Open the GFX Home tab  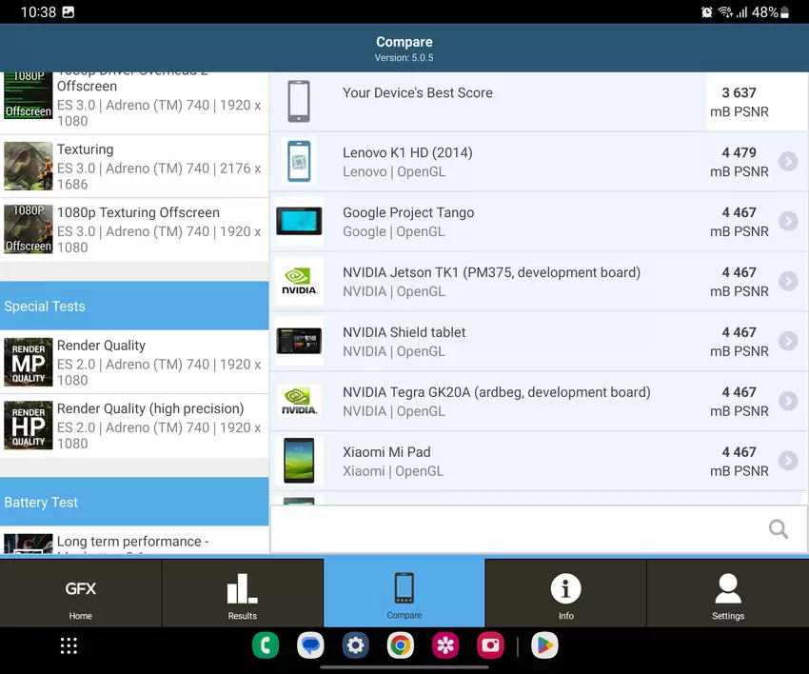point(80,594)
